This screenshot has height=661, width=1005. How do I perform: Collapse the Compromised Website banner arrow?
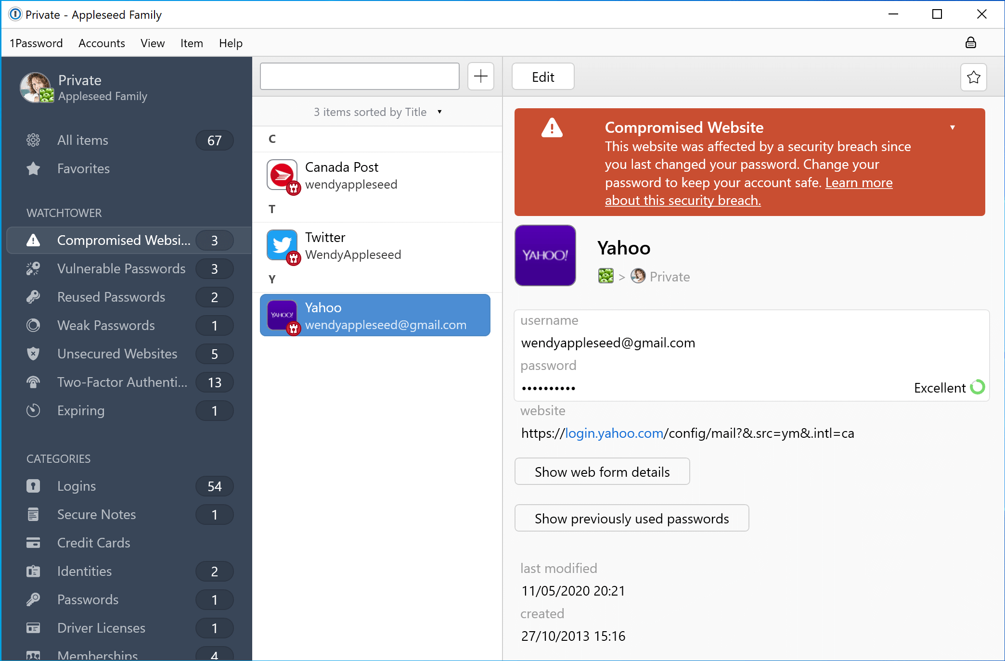(x=953, y=127)
